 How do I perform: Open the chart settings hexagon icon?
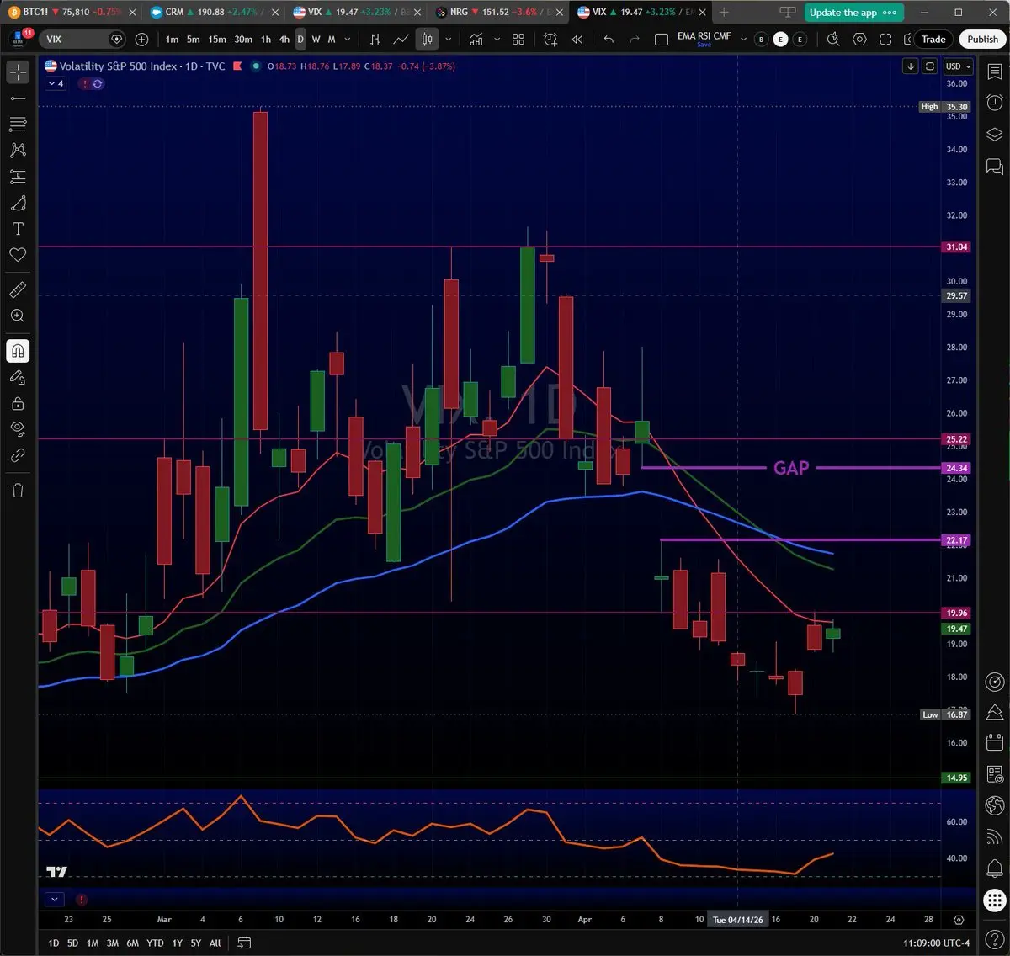click(x=859, y=40)
